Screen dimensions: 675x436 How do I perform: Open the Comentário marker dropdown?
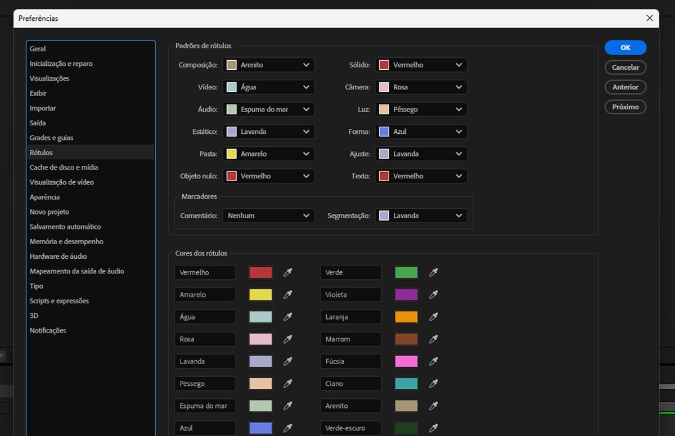click(268, 215)
